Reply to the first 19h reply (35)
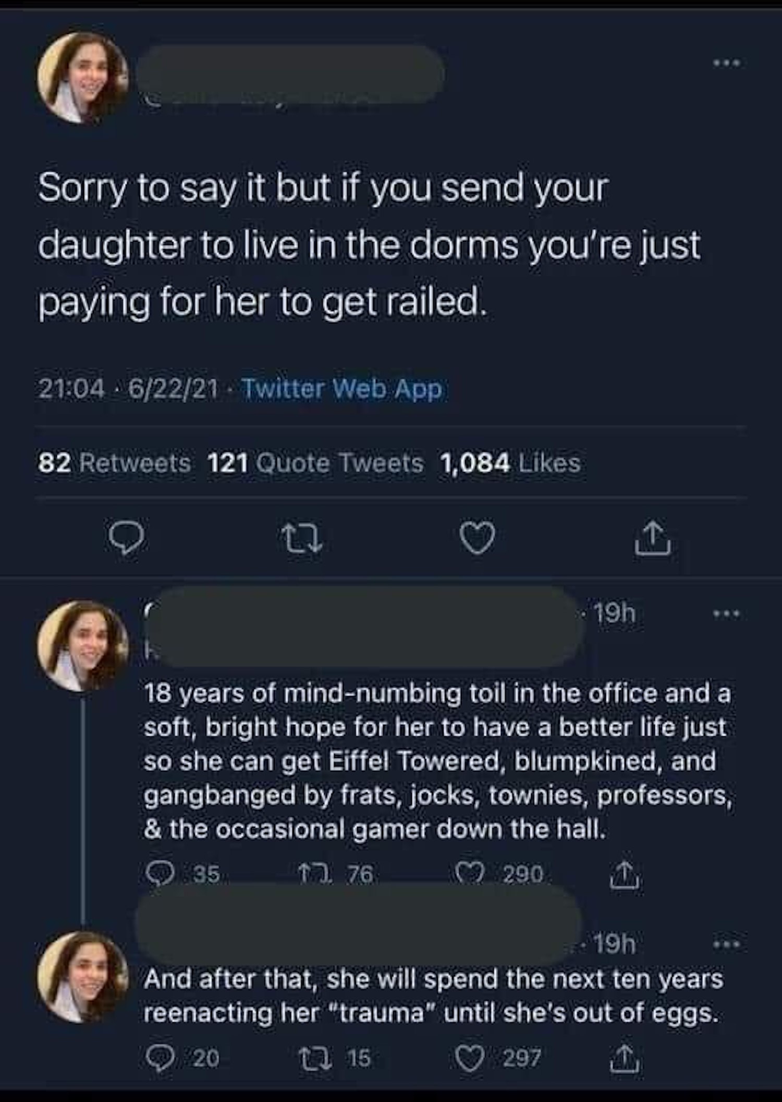The height and width of the screenshot is (1102, 782). point(157,874)
